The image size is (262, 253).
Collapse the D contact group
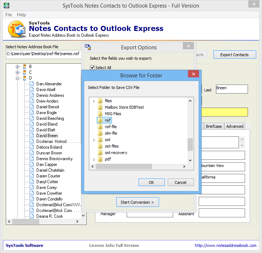17,78
